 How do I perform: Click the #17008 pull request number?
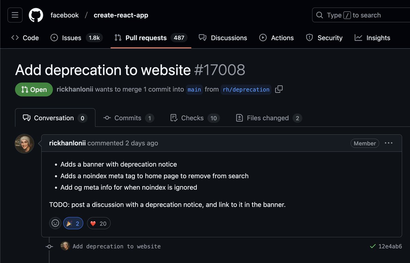pyautogui.click(x=220, y=70)
